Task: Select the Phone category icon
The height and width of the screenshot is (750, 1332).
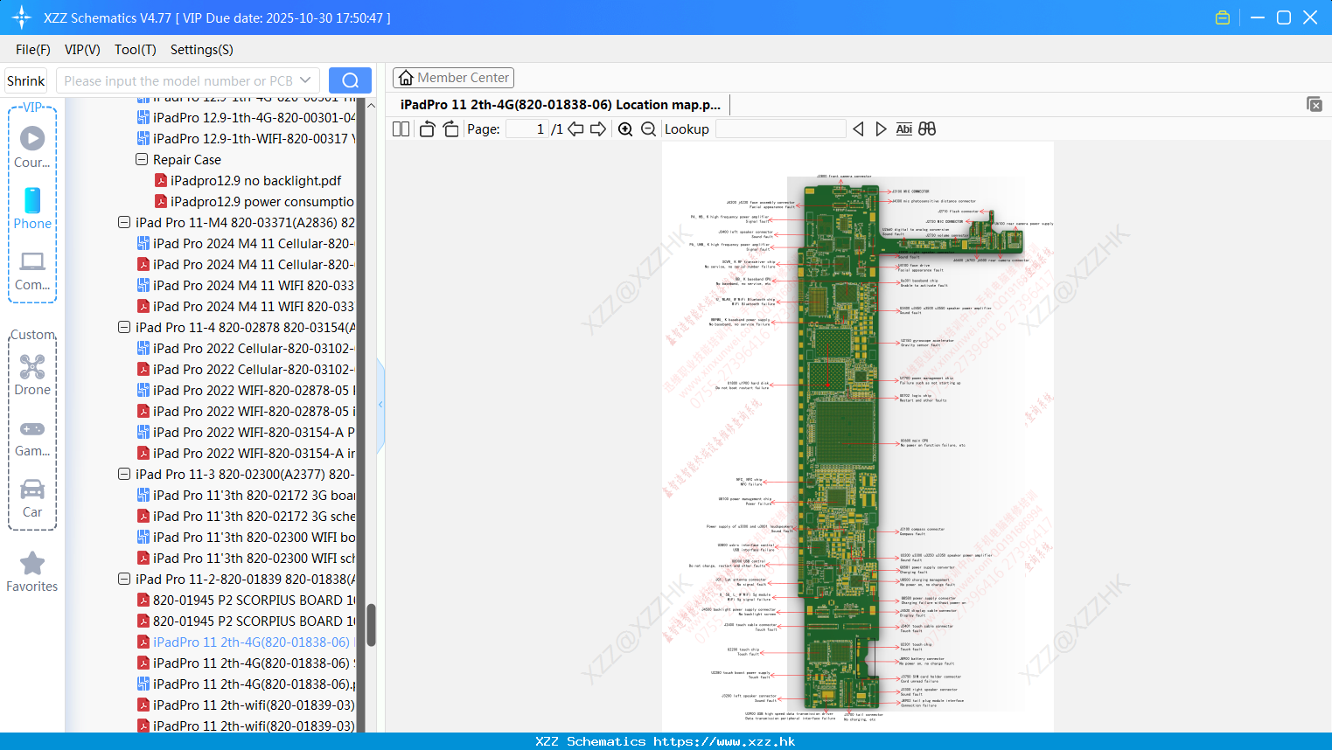Action: (x=32, y=208)
